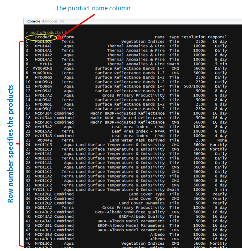Screen dimensions: 242x251
Task: Select product MYD14A2 in row 4
Action: [x=43, y=55]
